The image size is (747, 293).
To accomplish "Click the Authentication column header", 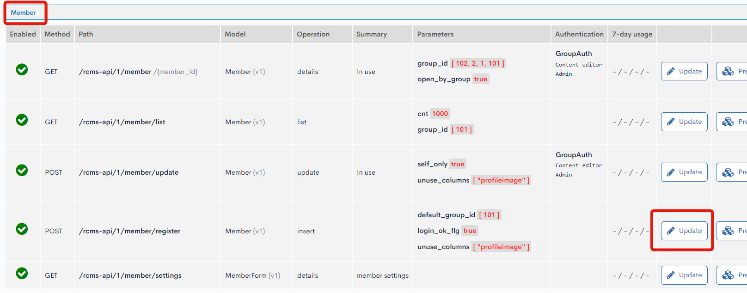I will pos(579,34).
